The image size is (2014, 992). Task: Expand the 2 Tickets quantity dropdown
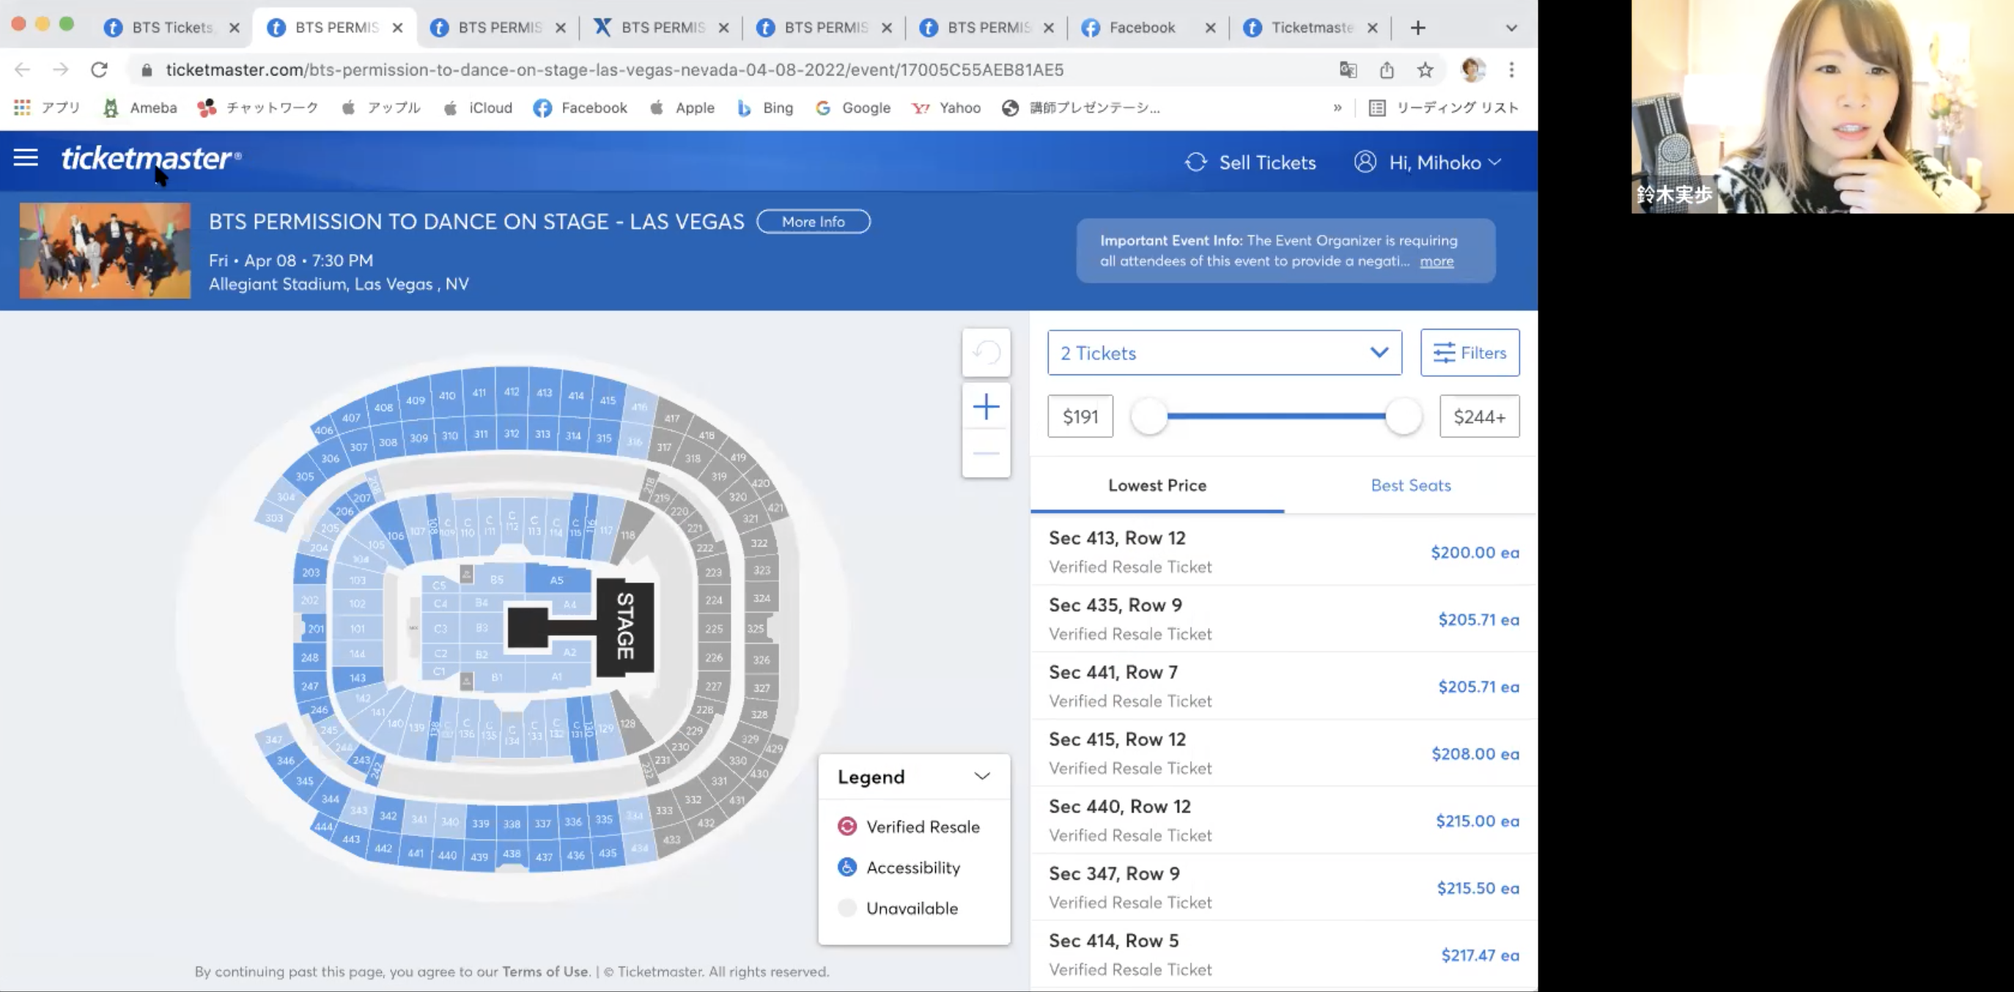tap(1225, 352)
